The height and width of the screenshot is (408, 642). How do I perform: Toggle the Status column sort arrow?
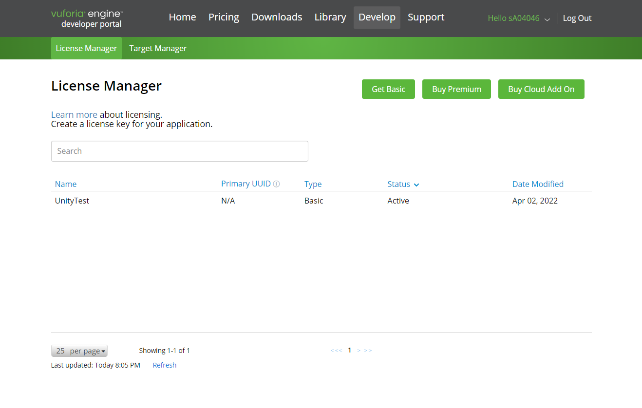[x=416, y=185]
